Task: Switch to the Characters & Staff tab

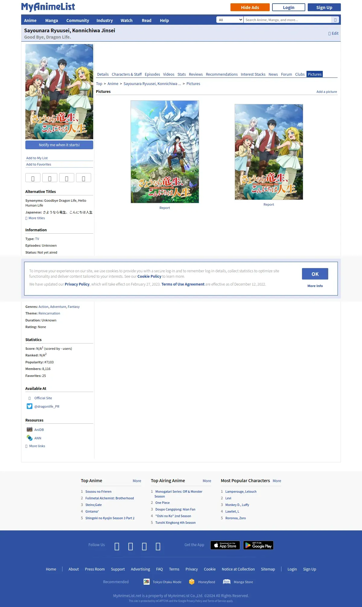Action: click(x=127, y=74)
